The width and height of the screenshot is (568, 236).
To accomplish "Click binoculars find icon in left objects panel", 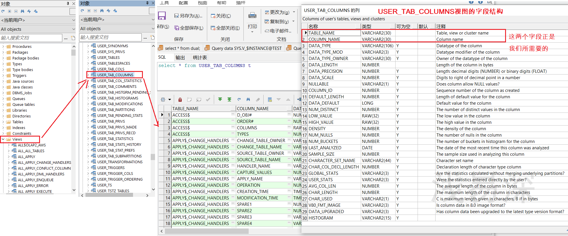I will [23, 11].
